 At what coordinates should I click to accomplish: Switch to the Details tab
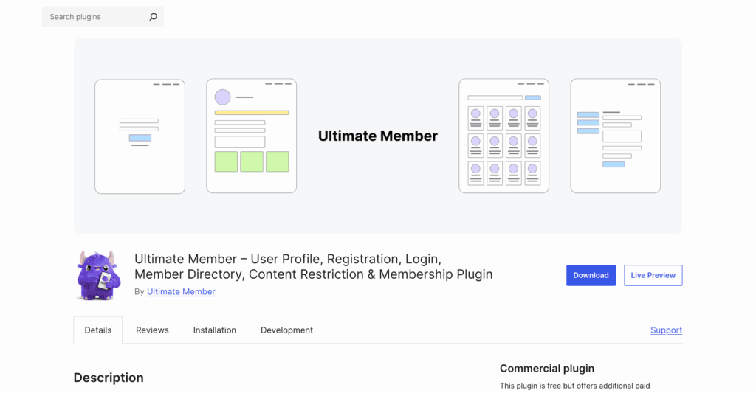pyautogui.click(x=98, y=330)
